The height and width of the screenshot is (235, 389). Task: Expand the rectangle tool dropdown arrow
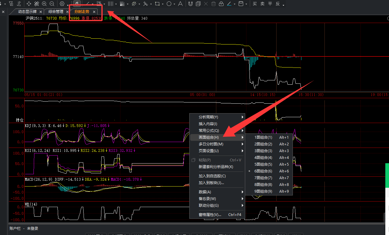163,4
